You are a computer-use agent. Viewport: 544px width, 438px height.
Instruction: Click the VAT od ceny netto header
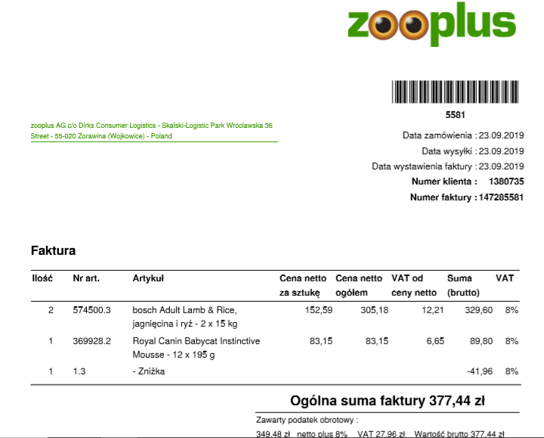point(414,285)
